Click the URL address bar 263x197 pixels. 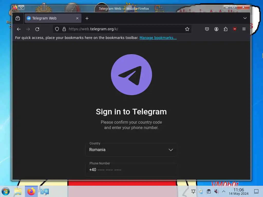122,29
